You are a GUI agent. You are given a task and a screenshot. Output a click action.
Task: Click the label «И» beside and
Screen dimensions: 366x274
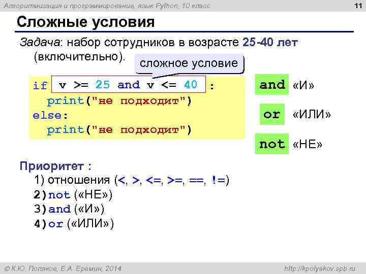click(303, 85)
